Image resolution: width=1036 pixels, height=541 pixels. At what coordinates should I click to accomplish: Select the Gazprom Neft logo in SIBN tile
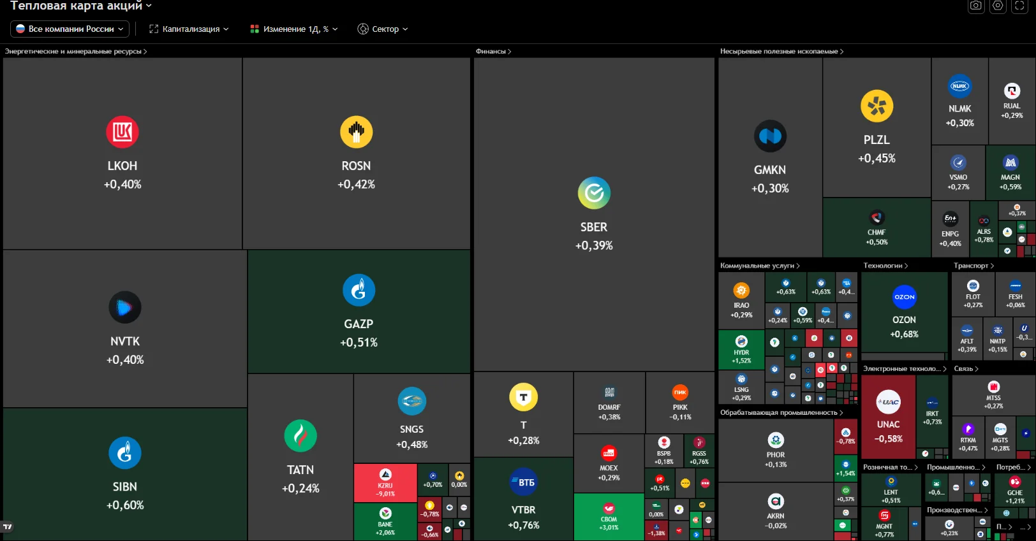(125, 453)
